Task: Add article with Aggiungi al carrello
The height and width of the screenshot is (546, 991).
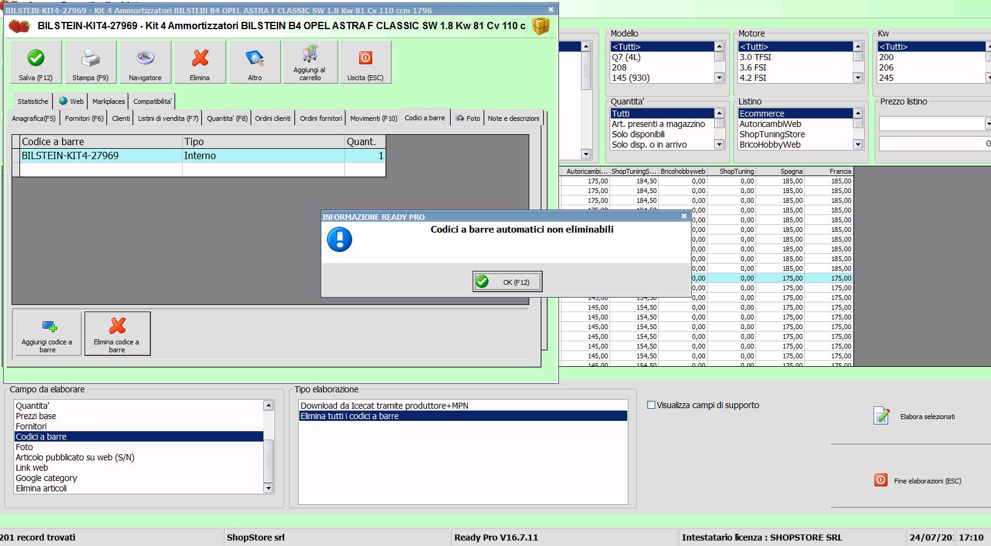Action: point(310,63)
